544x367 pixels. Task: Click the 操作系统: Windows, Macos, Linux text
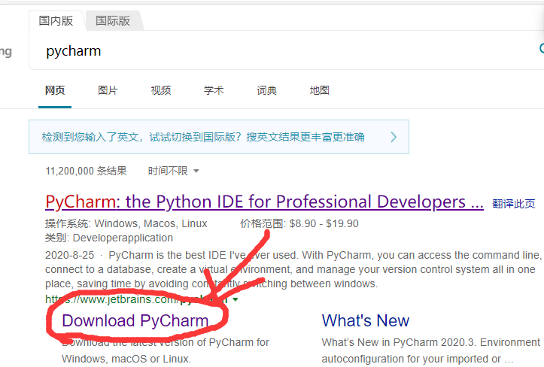click(126, 223)
